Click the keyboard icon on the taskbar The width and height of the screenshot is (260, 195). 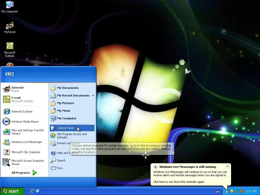pyautogui.click(x=218, y=191)
